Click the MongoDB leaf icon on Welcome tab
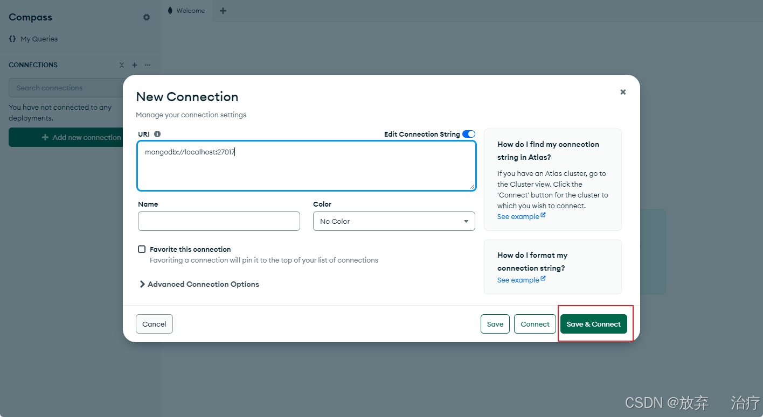 (170, 11)
